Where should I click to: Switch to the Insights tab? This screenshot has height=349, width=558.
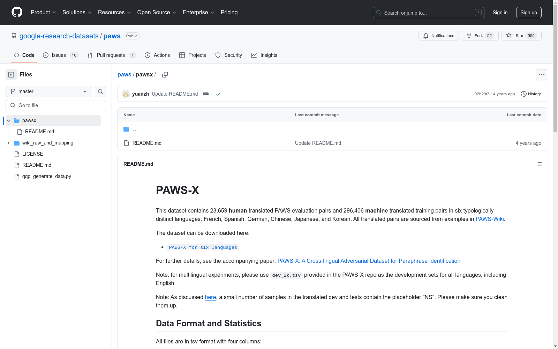[264, 55]
